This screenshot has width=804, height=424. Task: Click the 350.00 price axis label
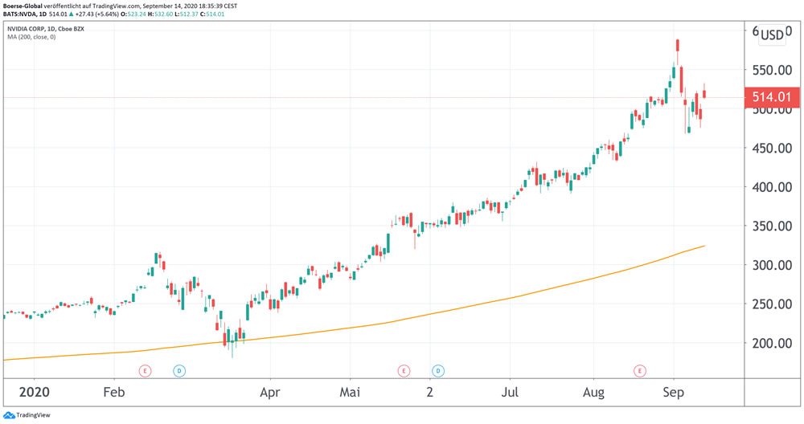[x=772, y=226]
